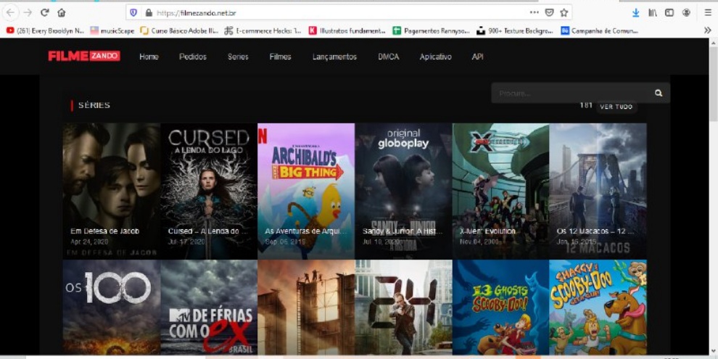The height and width of the screenshot is (359, 718).
Task: Open the Pedidos navigation link
Action: (193, 57)
